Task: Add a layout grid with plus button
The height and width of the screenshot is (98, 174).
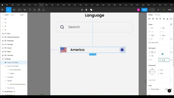Action: tap(171, 80)
